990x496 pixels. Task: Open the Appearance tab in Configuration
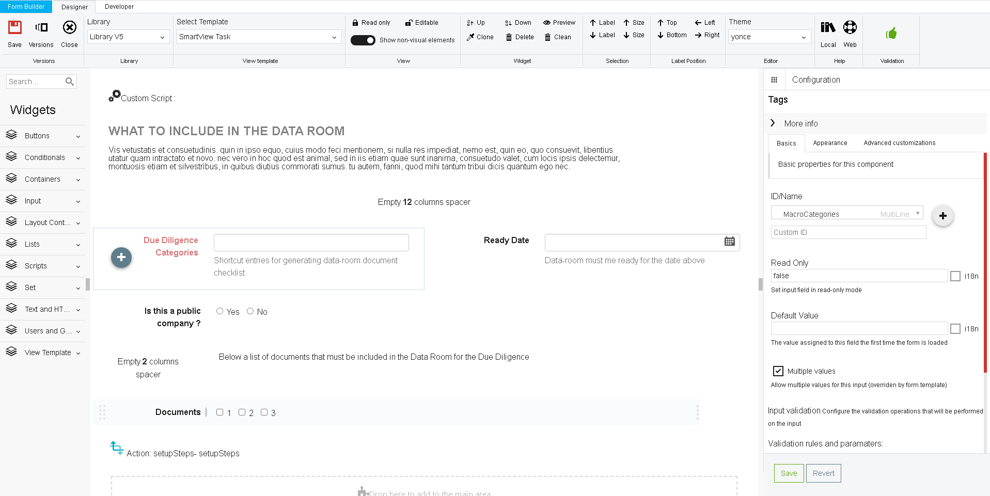tap(829, 143)
